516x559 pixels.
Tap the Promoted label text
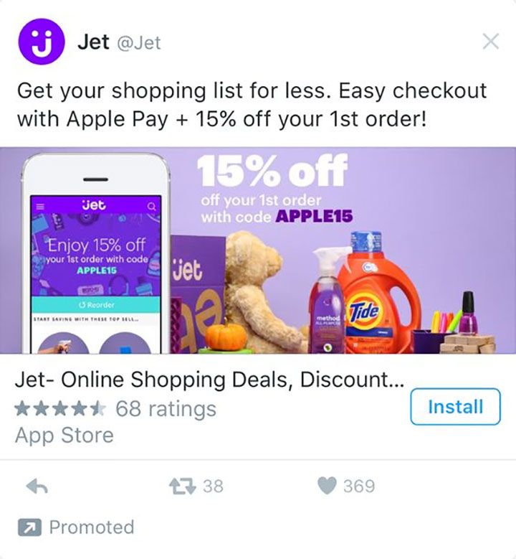(92, 527)
